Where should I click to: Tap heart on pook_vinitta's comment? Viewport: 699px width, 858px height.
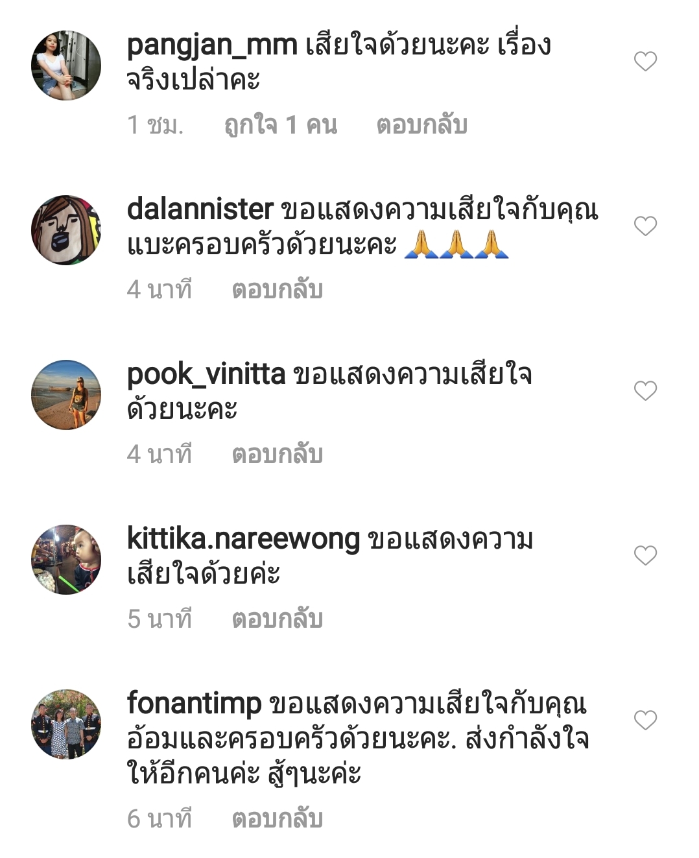[645, 390]
